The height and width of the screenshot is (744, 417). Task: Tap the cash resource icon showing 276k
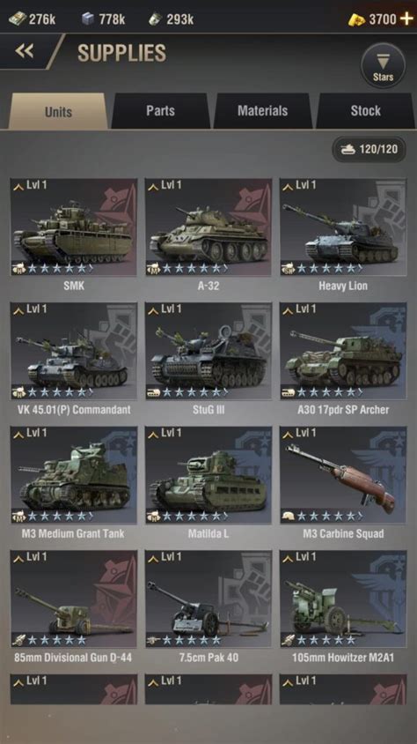[17, 19]
